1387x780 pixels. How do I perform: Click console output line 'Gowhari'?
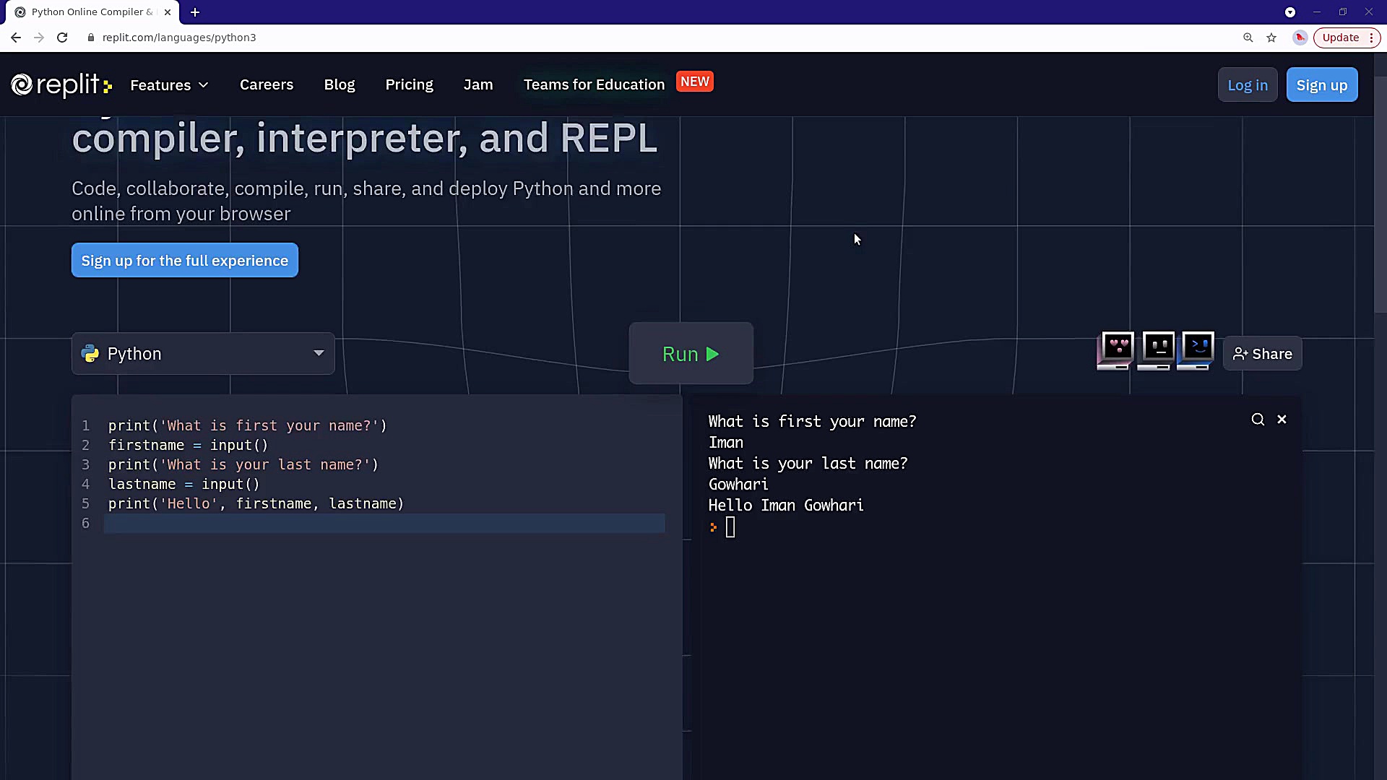[738, 484]
